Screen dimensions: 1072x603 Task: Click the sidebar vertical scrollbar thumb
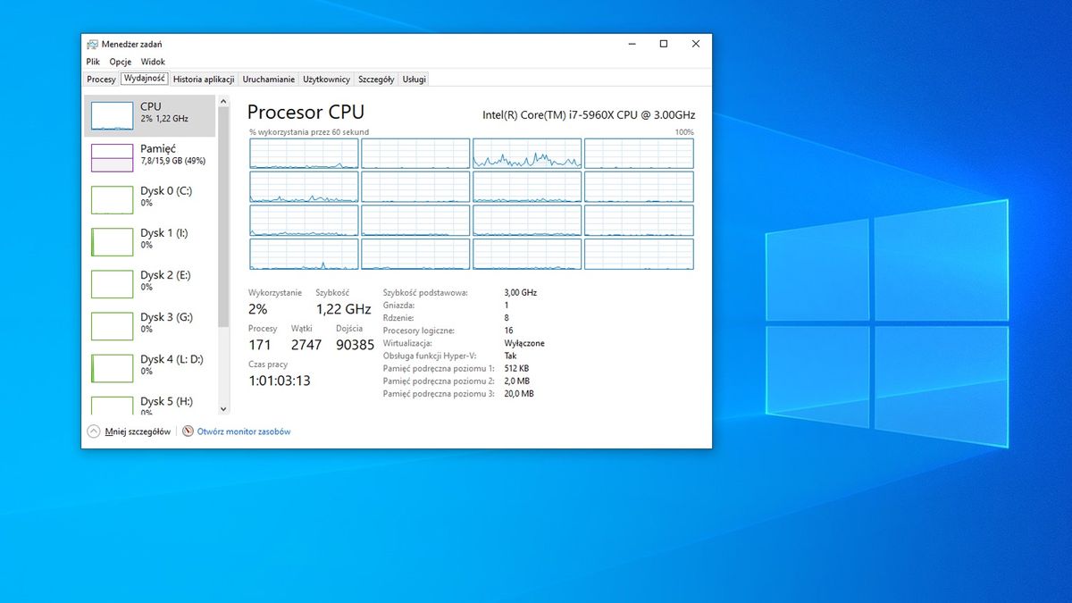(223, 218)
